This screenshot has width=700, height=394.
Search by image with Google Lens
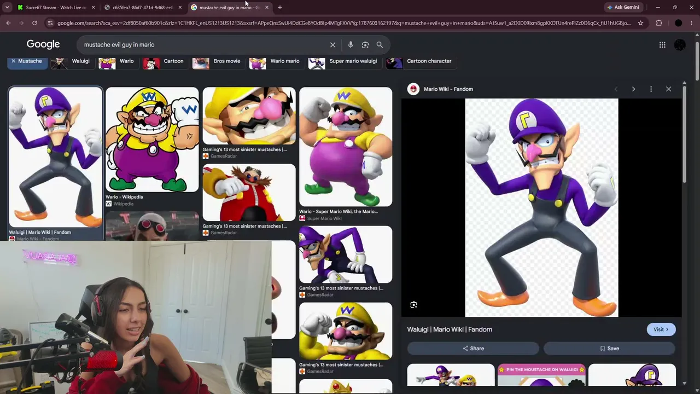click(x=365, y=45)
